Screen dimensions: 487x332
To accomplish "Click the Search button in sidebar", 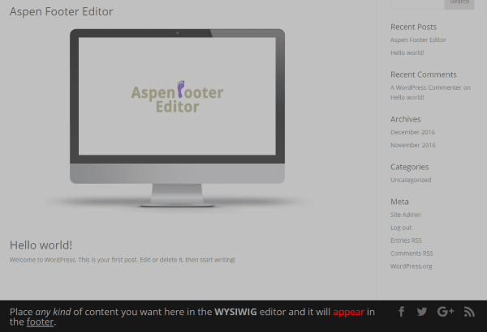I will pyautogui.click(x=459, y=3).
